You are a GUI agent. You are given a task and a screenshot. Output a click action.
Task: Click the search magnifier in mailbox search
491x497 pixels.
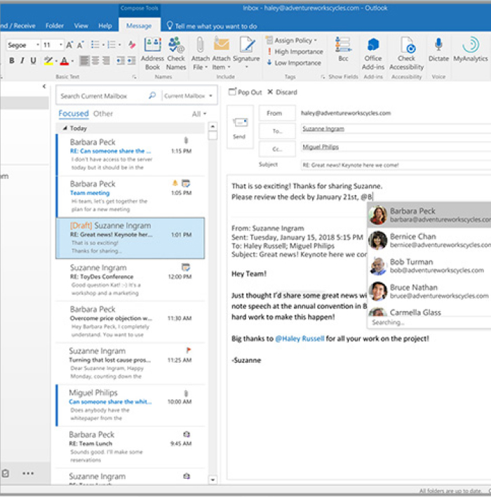(152, 95)
